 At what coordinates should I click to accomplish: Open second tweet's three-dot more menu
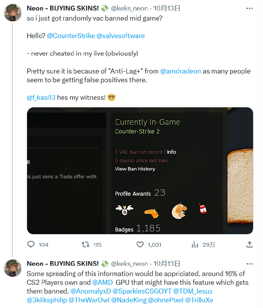pyautogui.click(x=249, y=263)
